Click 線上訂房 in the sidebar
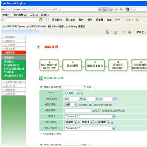The height and width of the screenshot is (147, 147). [x=13, y=86]
